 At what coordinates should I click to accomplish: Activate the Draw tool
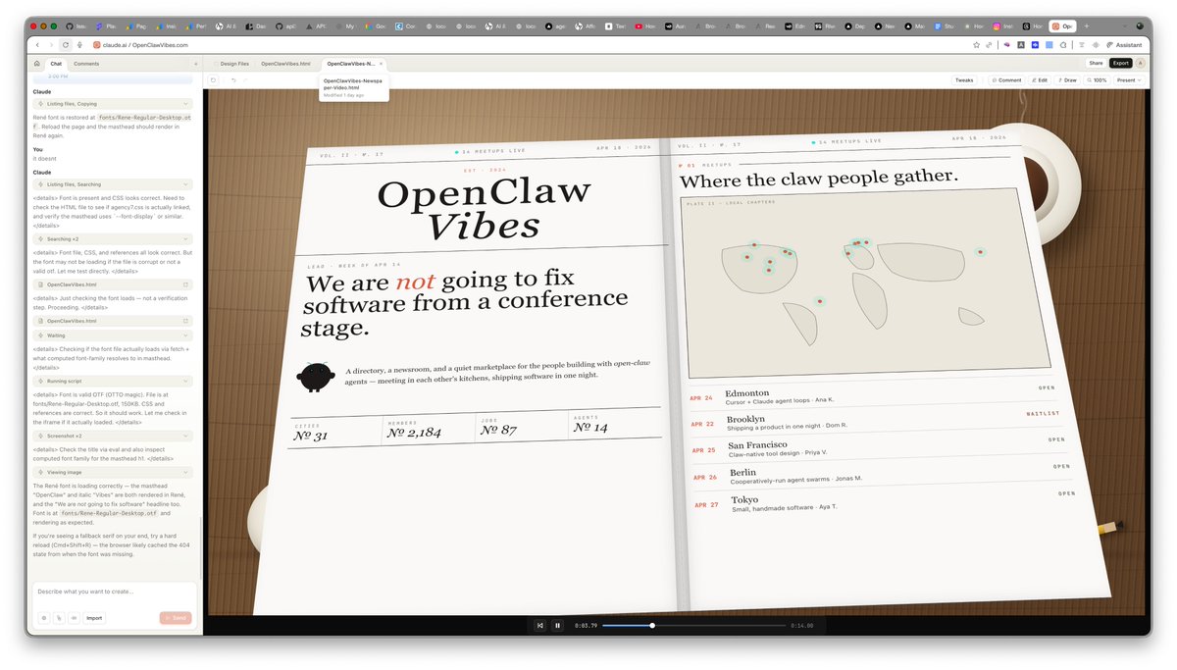1066,79
